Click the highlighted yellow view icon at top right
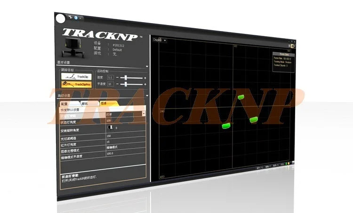Image resolution: width=353 pixels, height=213 pixels. (292, 46)
